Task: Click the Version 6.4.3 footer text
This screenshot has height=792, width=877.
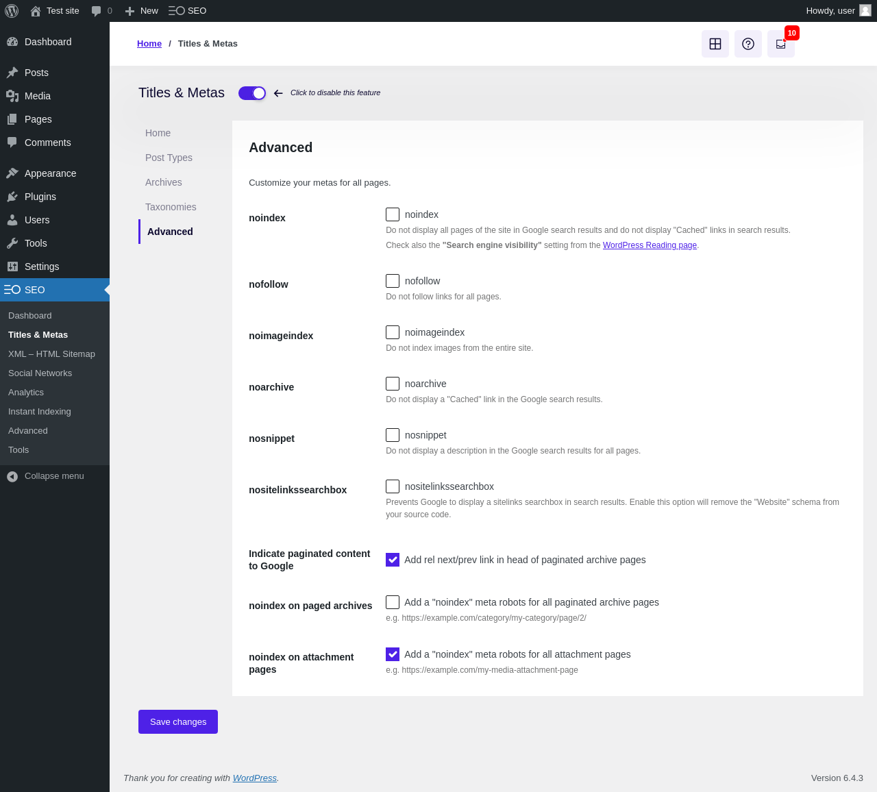Action: 837,778
